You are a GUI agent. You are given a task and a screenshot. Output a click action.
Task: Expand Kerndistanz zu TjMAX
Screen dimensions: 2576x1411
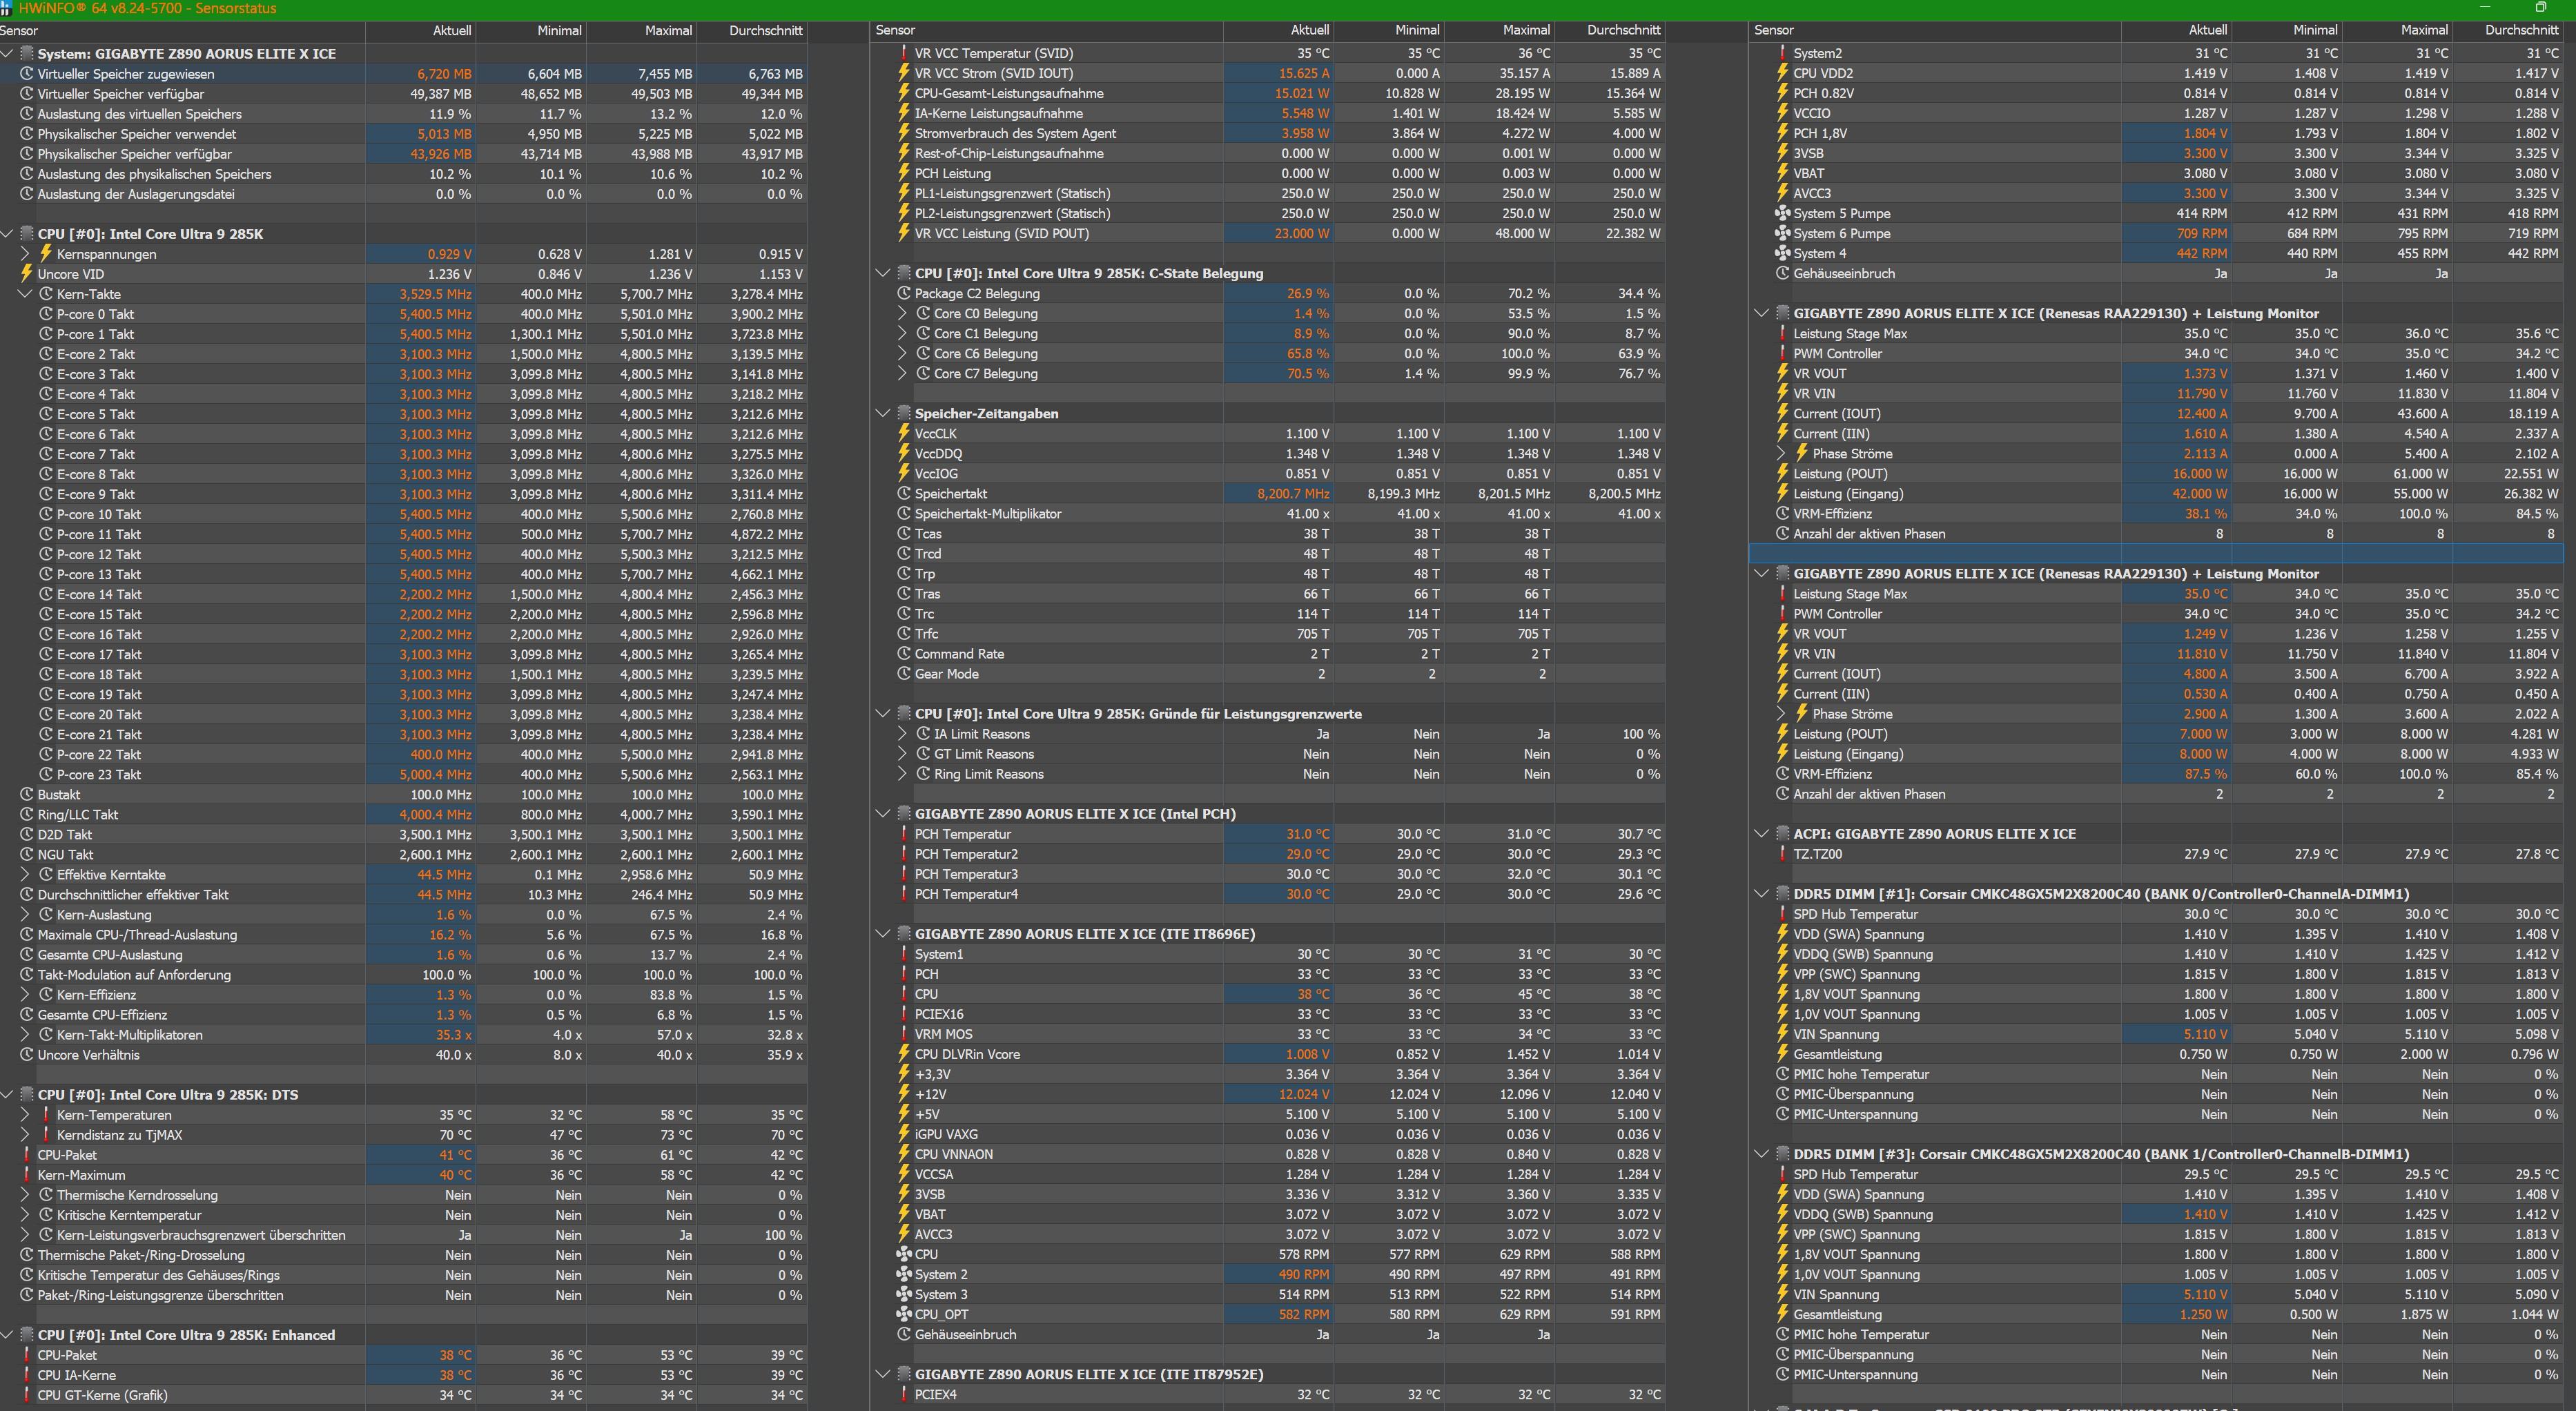pos(26,1135)
